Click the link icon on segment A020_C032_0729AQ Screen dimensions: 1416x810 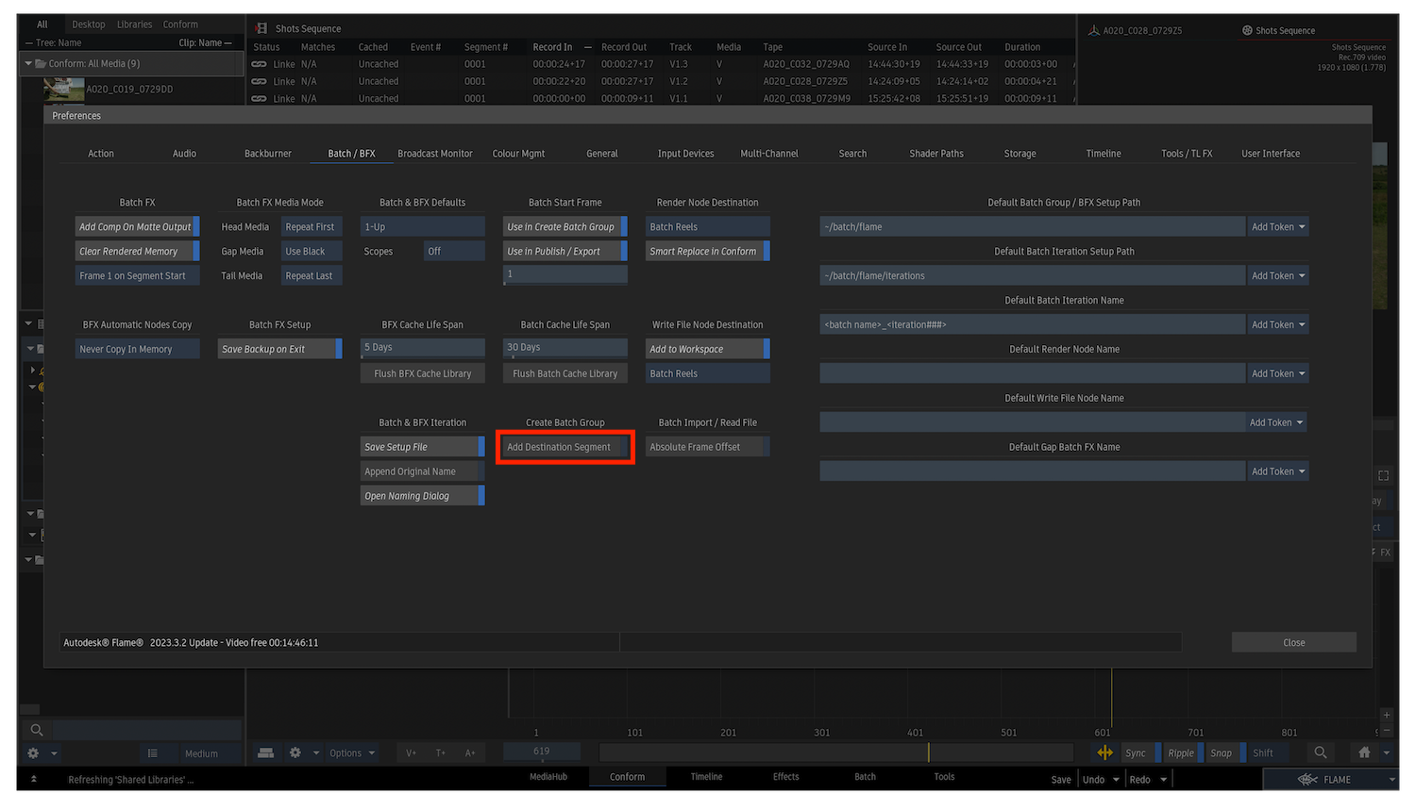pyautogui.click(x=259, y=64)
